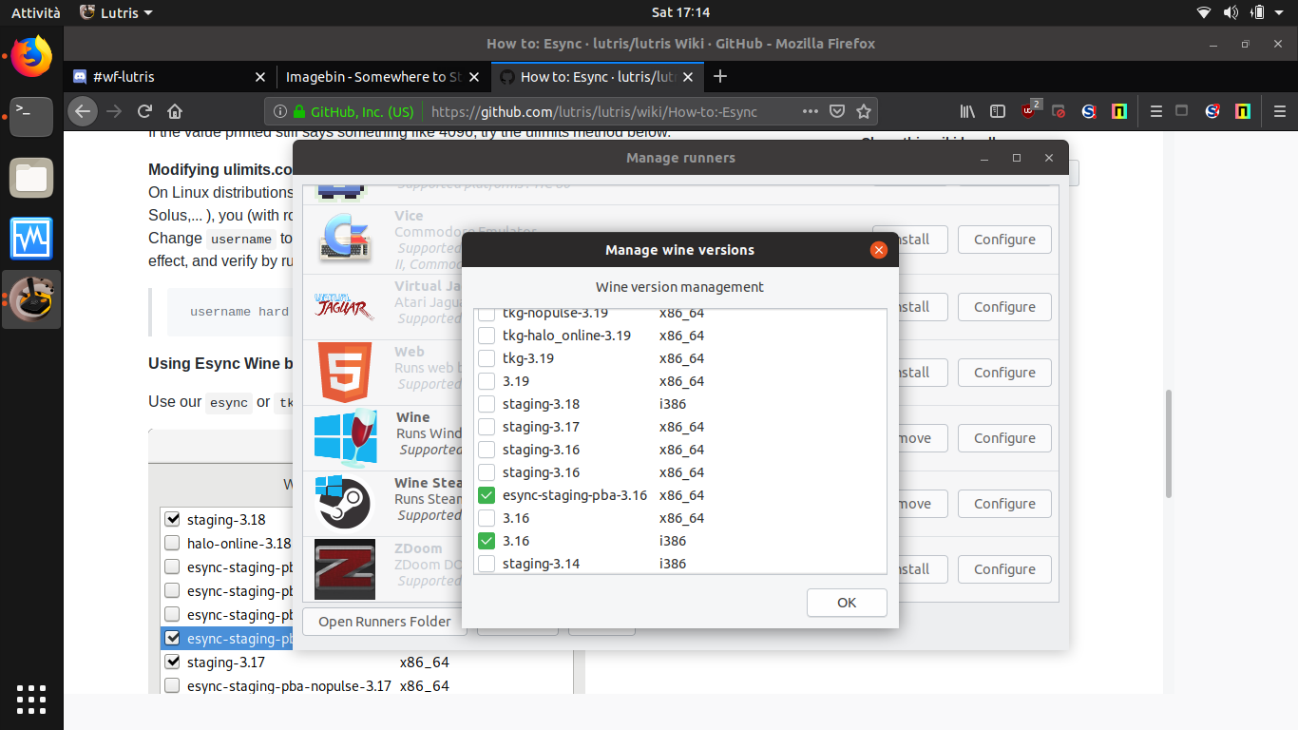Open a new Firefox tab

pos(720,77)
